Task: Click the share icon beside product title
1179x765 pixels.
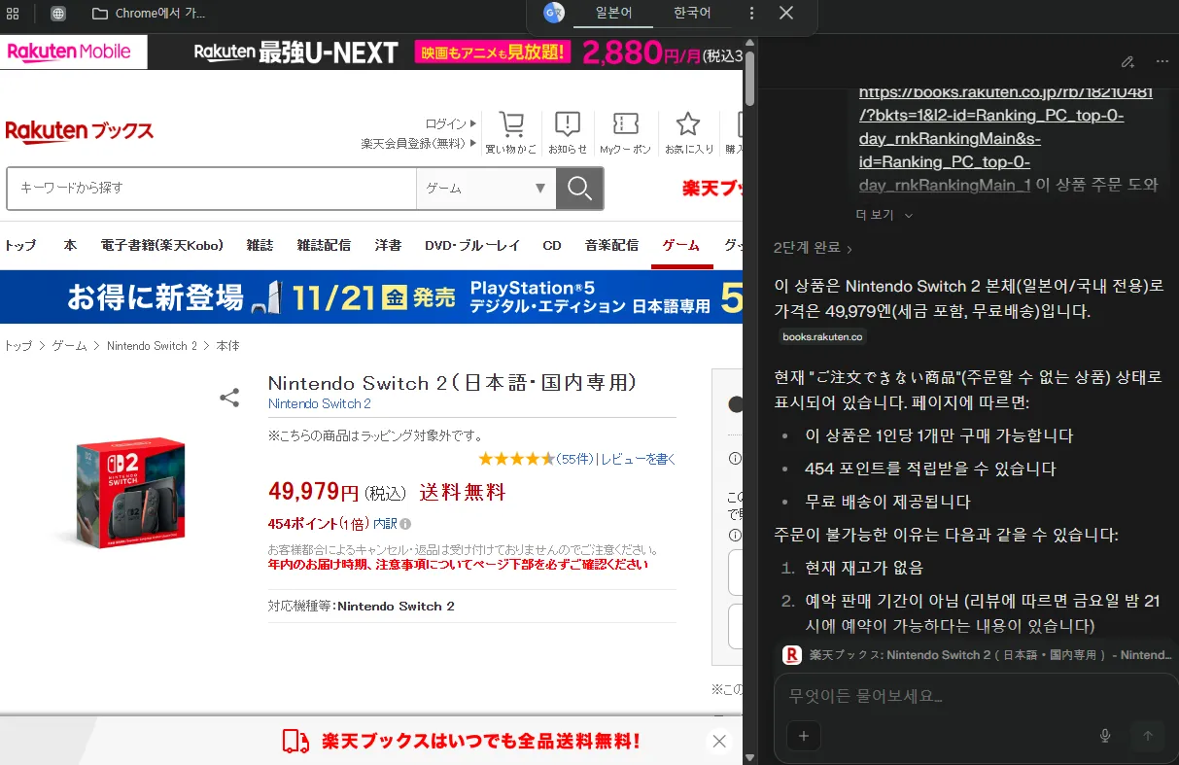Action: pos(229,397)
